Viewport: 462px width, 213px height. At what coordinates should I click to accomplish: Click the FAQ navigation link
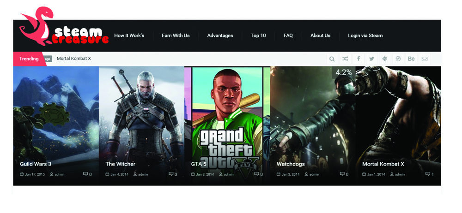(288, 35)
